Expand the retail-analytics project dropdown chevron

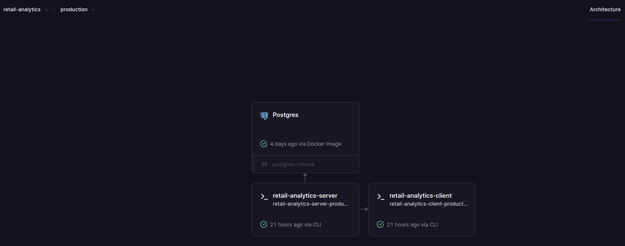(46, 10)
